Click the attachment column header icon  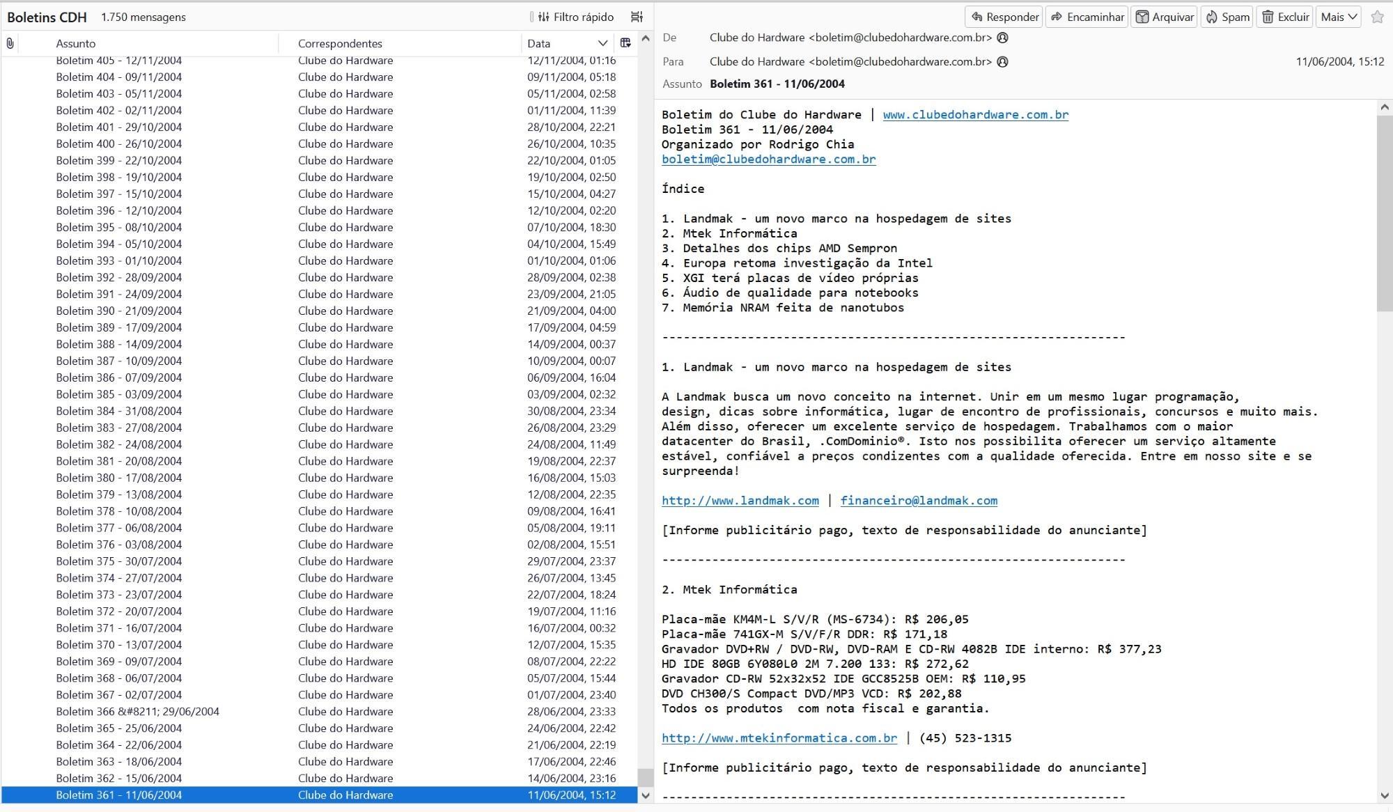click(x=10, y=43)
